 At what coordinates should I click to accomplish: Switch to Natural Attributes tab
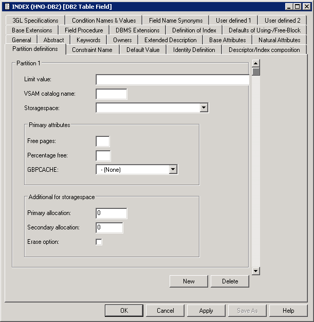280,40
